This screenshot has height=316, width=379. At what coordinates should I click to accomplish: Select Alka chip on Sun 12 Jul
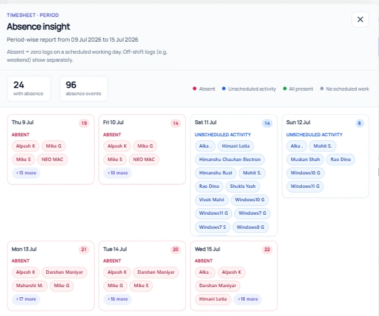click(x=296, y=146)
